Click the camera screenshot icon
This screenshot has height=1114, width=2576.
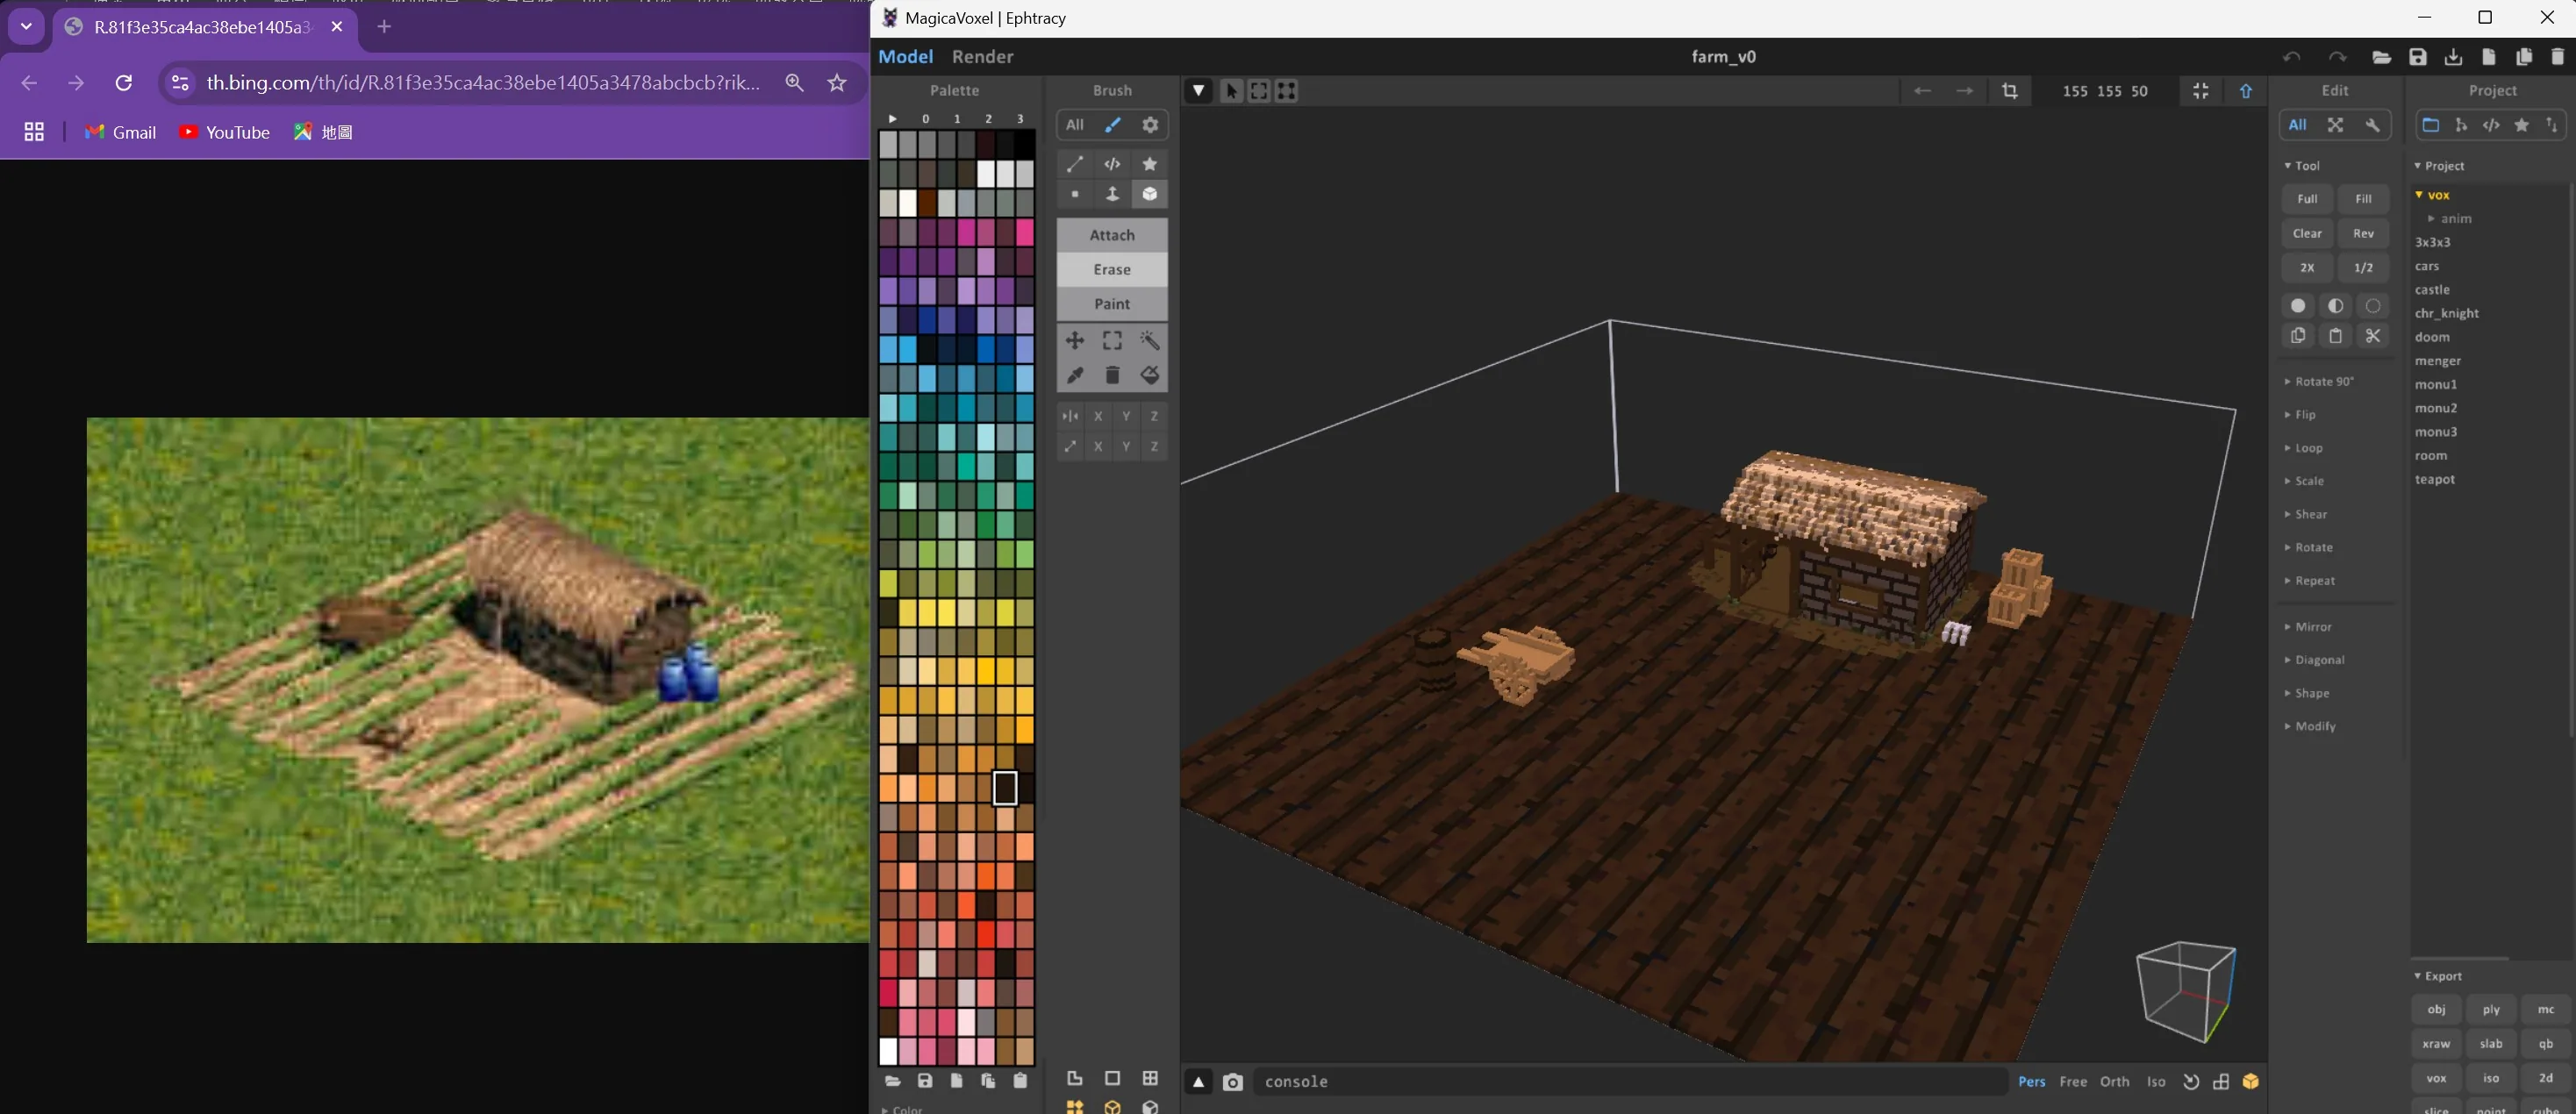1232,1082
